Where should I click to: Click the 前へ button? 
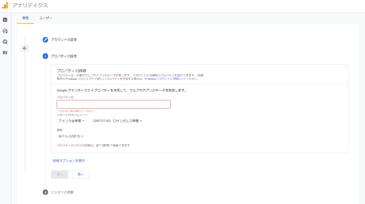point(81,174)
